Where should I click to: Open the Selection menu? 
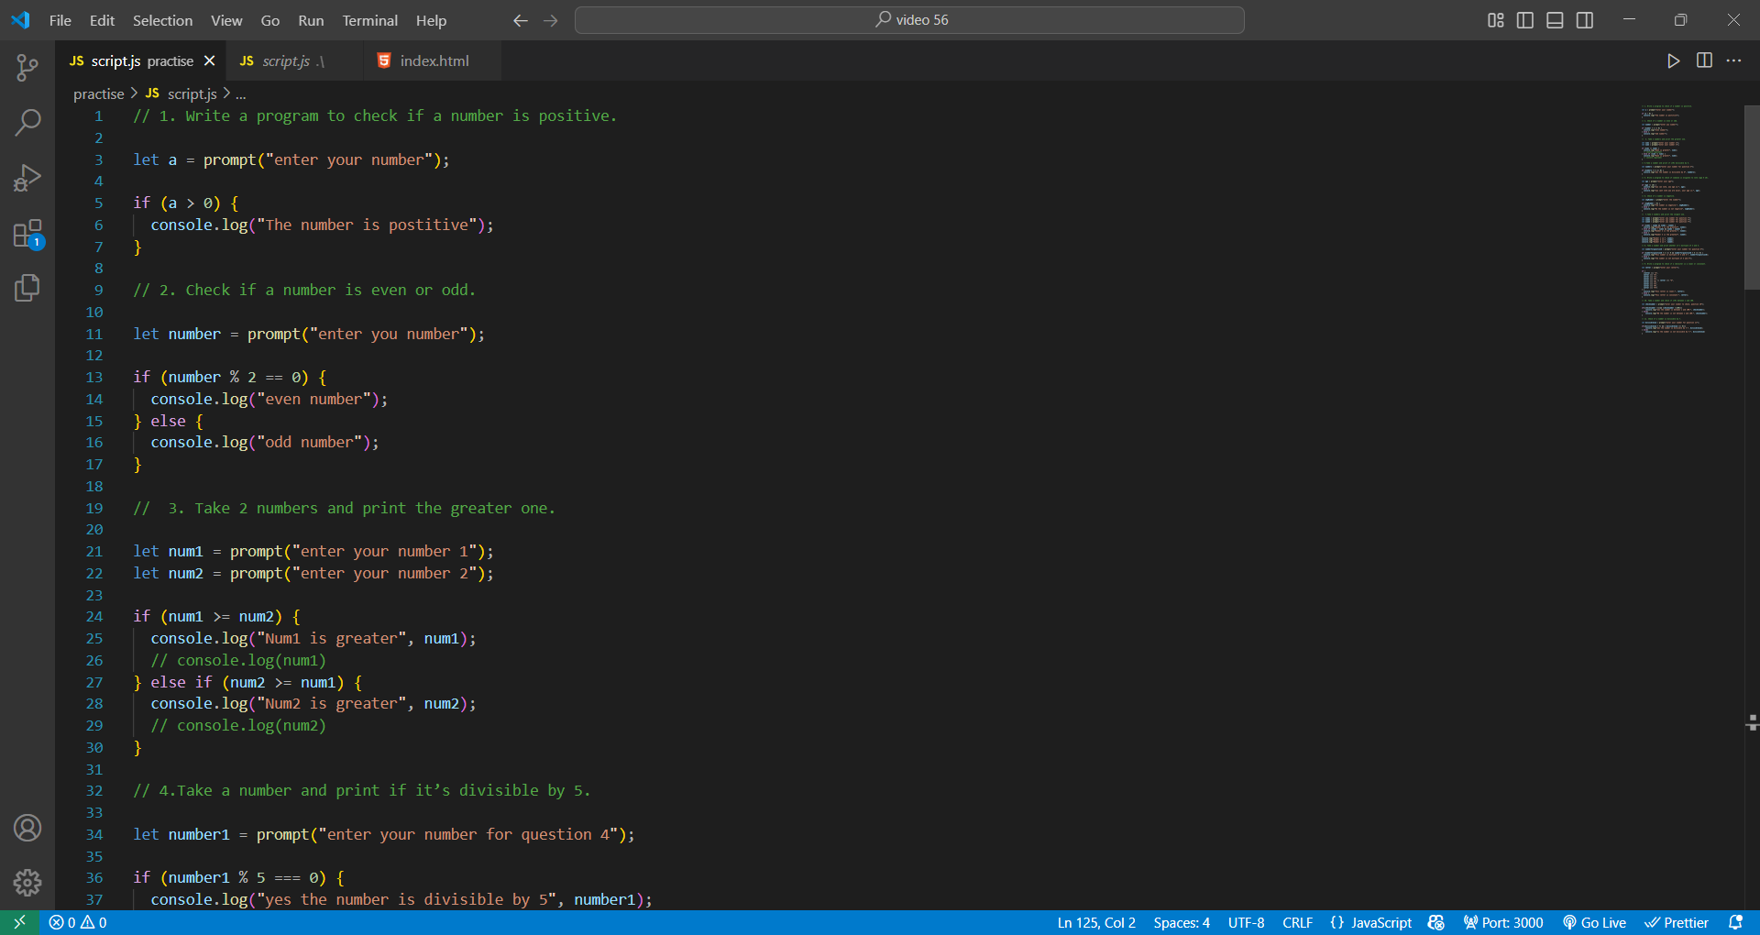[162, 20]
